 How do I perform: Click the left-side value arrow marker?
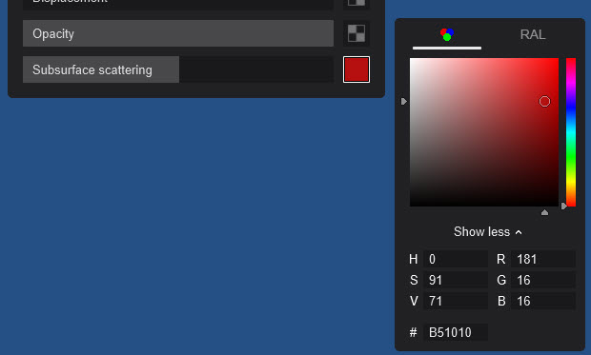click(403, 101)
